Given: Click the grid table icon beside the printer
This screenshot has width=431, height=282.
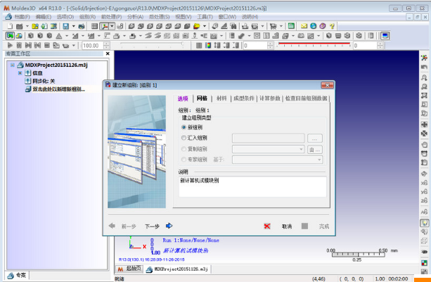Looking at the screenshot, I should click(x=94, y=26).
